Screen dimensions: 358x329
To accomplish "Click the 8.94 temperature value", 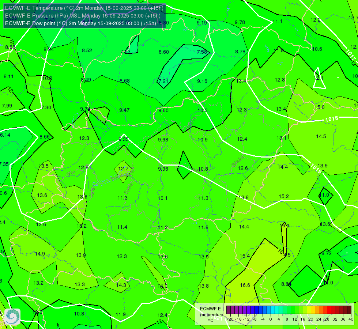I will pos(49,49).
